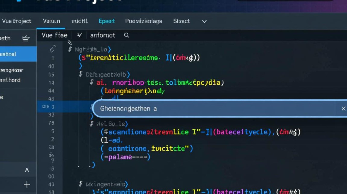347x194 pixels.
Task: Switch to the Epeort tab
Action: click(x=107, y=21)
